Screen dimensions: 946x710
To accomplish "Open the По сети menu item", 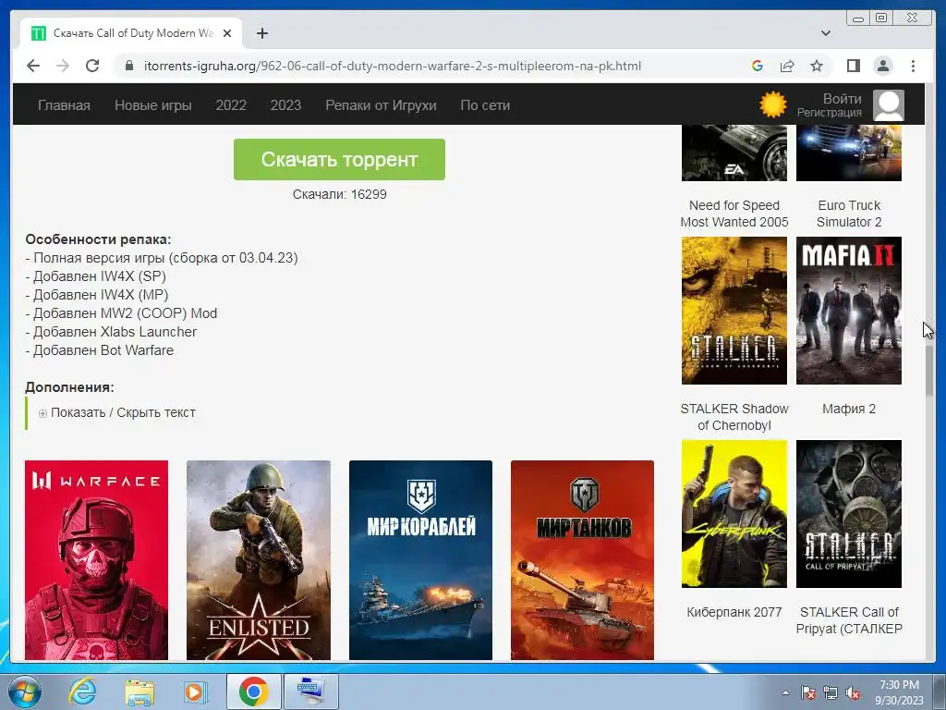I will click(x=485, y=105).
